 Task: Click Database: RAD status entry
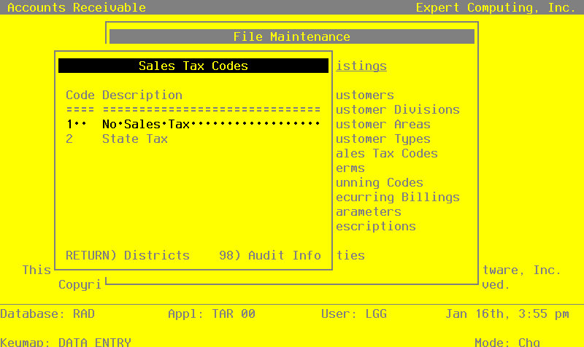[x=47, y=314]
